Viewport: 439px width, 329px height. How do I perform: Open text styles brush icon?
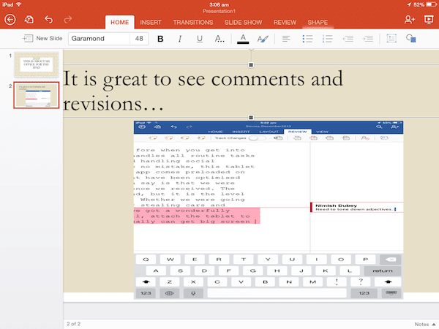263,39
